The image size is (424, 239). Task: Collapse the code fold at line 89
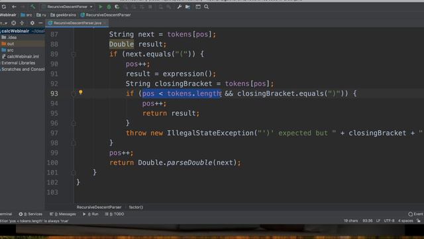pos(74,54)
